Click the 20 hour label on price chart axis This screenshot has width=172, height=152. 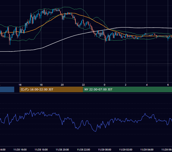pos(62,85)
